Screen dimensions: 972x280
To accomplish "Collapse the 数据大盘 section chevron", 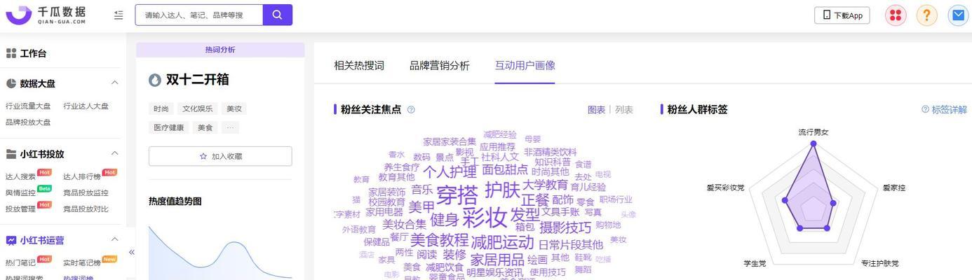I will [x=115, y=83].
